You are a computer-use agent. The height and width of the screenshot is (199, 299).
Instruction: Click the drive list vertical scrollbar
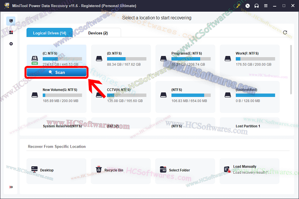[291, 70]
